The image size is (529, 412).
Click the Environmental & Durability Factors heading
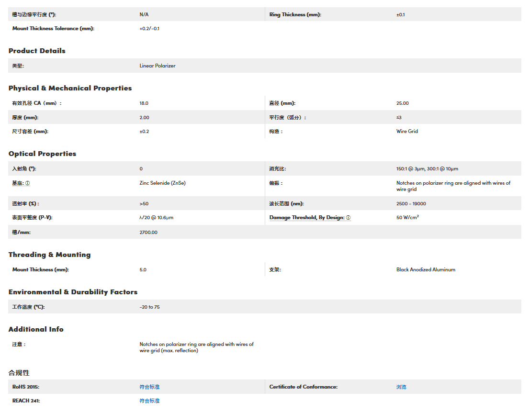click(x=73, y=292)
